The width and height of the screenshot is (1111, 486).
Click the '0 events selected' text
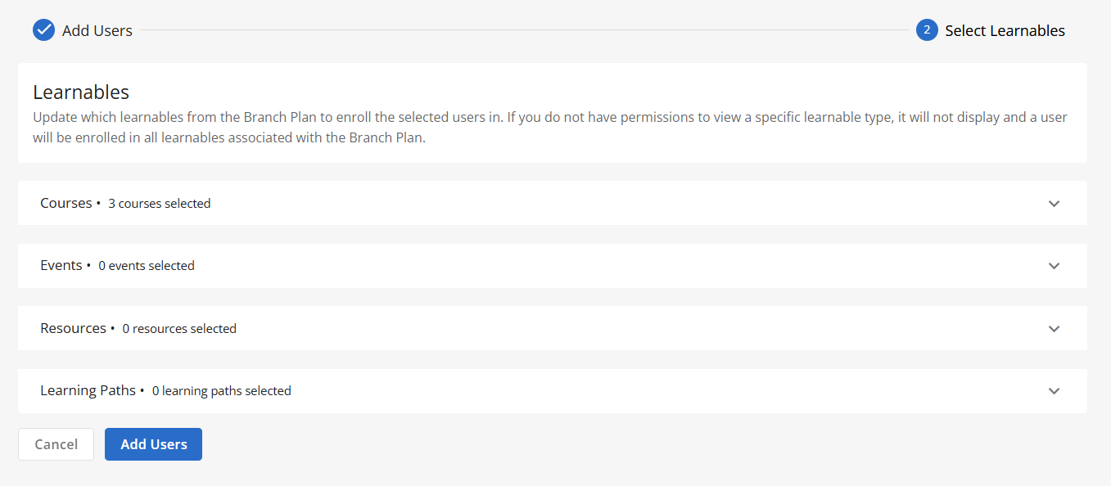click(147, 266)
